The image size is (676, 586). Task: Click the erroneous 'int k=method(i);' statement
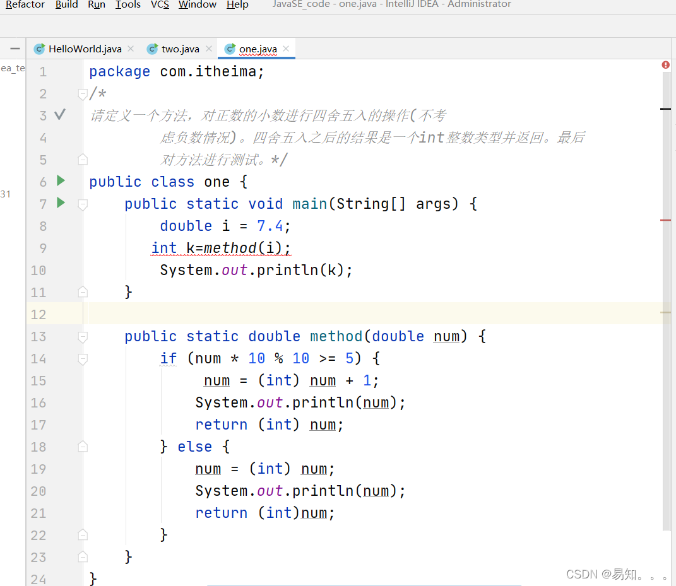[221, 248]
